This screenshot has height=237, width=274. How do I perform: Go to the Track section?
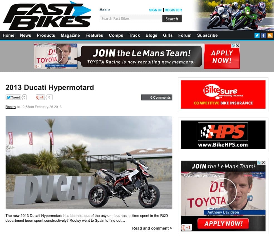pyautogui.click(x=134, y=35)
